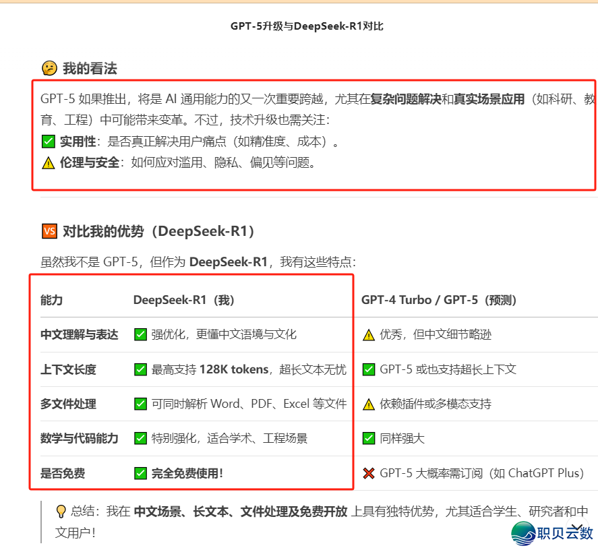The height and width of the screenshot is (550, 598).
Task: Click the heading 我的看法
Action: pos(90,69)
